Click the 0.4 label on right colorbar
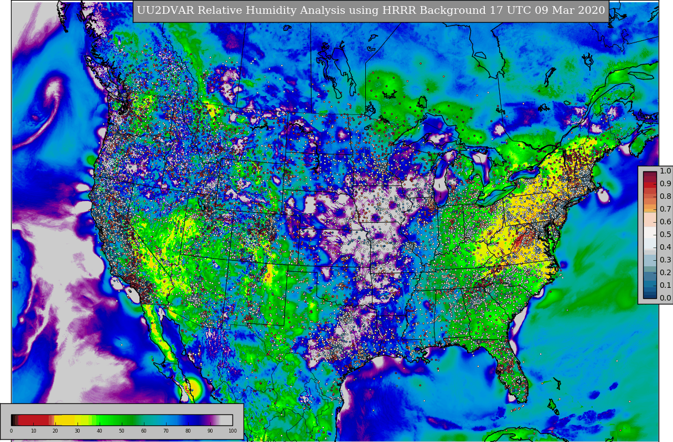Viewport: 673px width, 442px height. (x=665, y=248)
